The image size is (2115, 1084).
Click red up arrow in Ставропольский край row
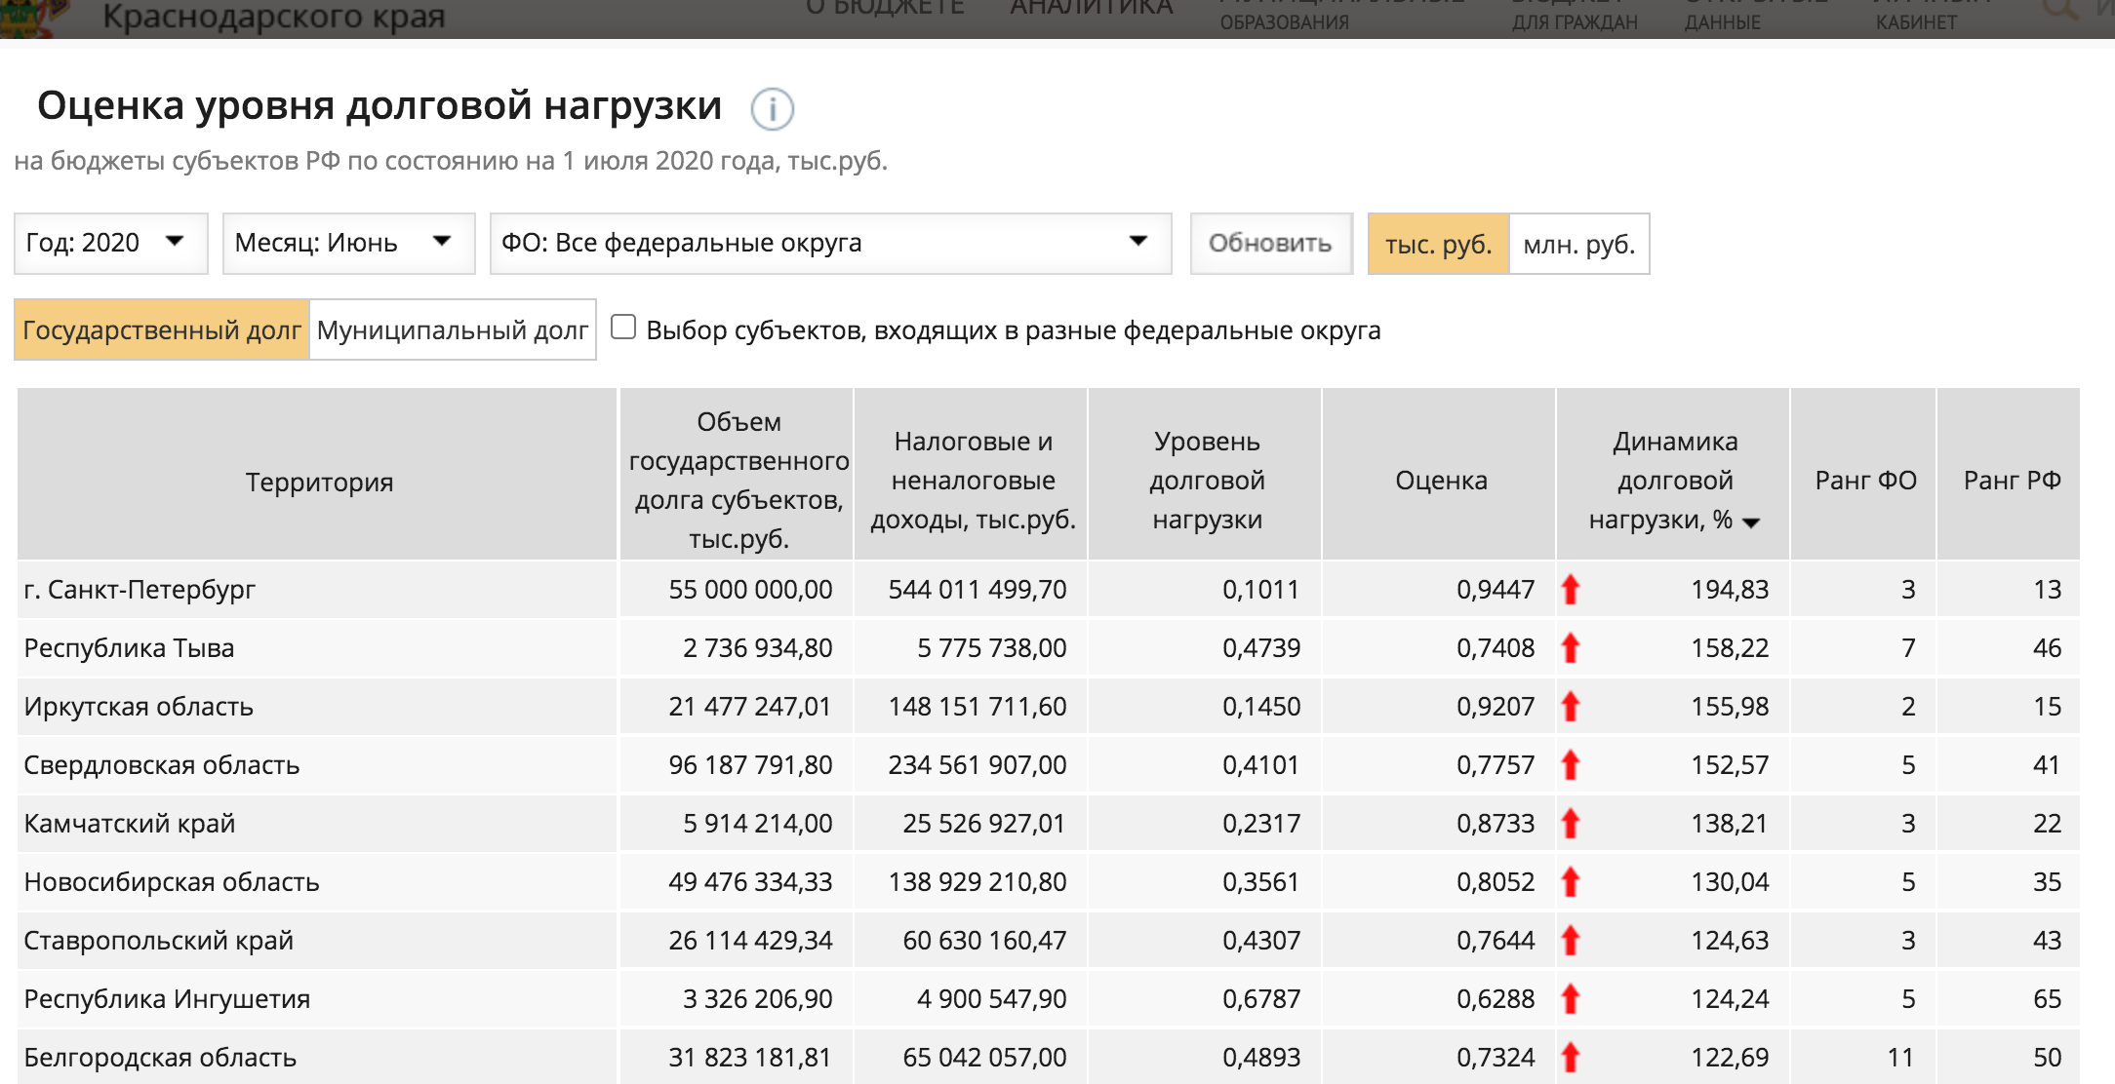[x=1570, y=941]
